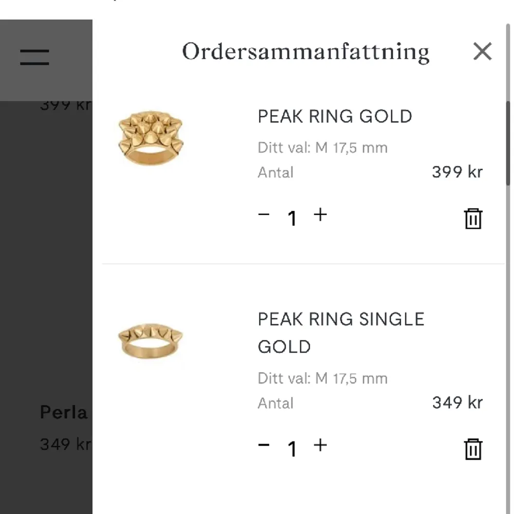Close the Ordersammanfattning panel with X icon
The width and height of the screenshot is (514, 514).
[x=482, y=52]
